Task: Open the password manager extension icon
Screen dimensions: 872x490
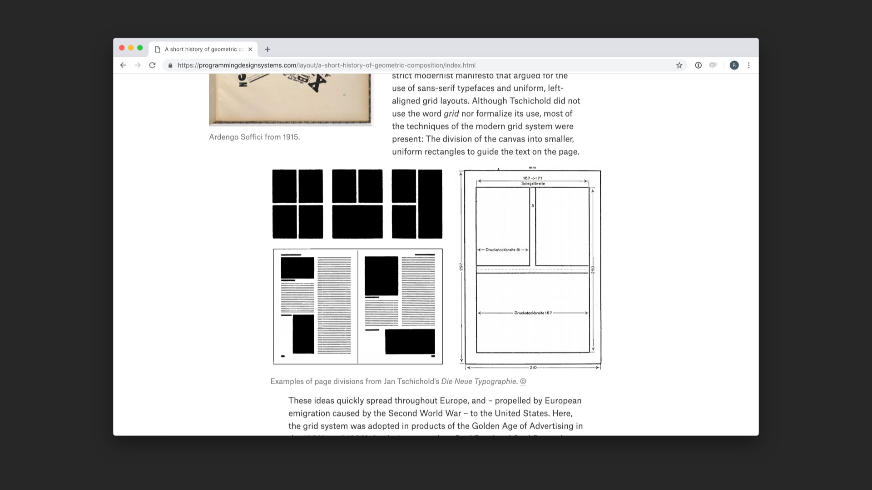Action: [x=699, y=65]
